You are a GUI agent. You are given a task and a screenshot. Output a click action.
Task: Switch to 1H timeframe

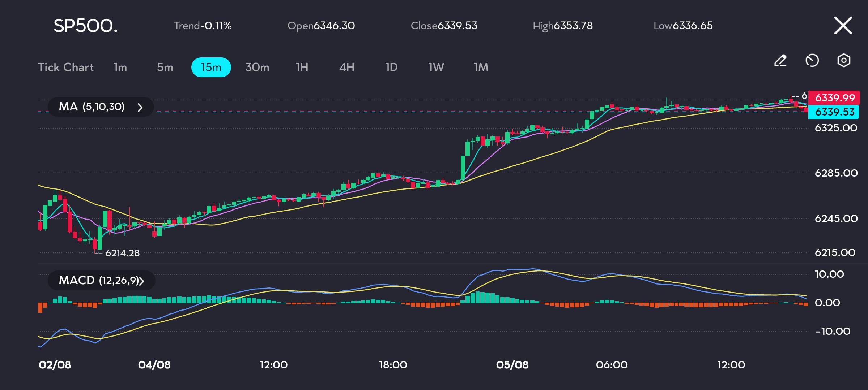pyautogui.click(x=302, y=67)
